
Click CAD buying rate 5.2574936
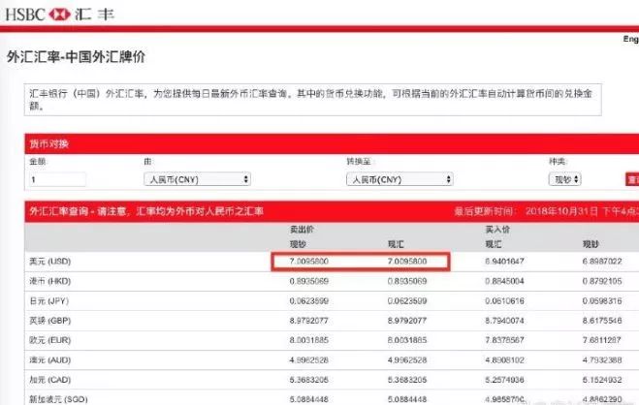coord(504,380)
